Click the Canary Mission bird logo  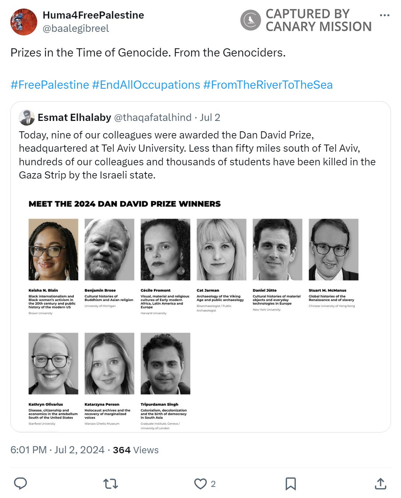pos(251,20)
